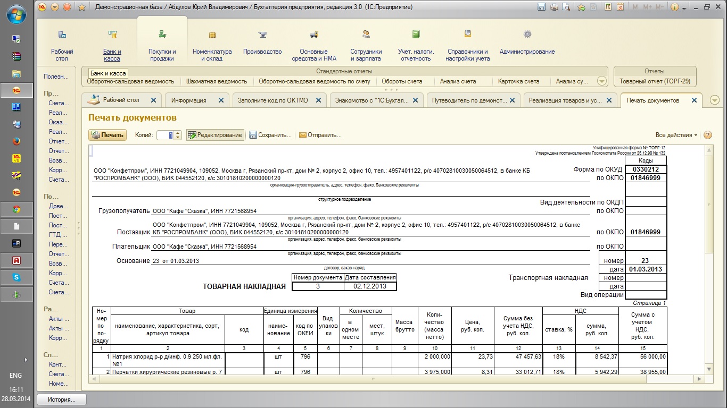Screen dimensions: 727x408
Task: Click Отправить... button
Action: pos(320,135)
